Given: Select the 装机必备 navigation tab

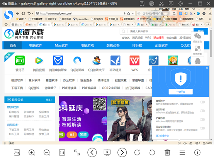Looking at the screenshot, I should pos(113,45).
